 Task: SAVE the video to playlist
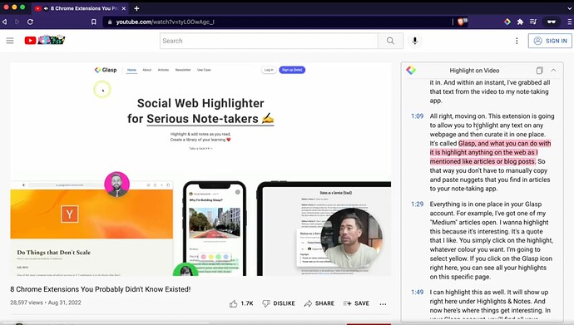[x=356, y=303]
